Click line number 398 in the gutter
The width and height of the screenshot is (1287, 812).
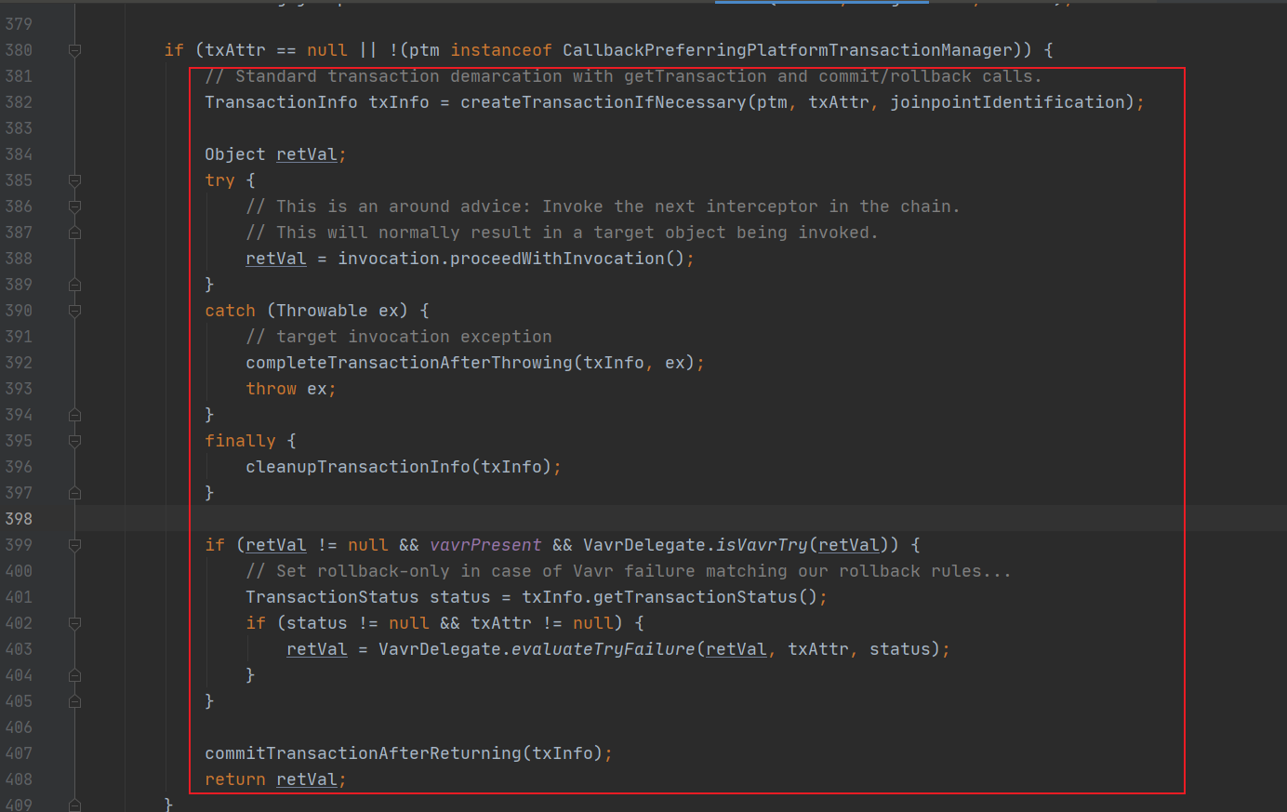point(19,519)
